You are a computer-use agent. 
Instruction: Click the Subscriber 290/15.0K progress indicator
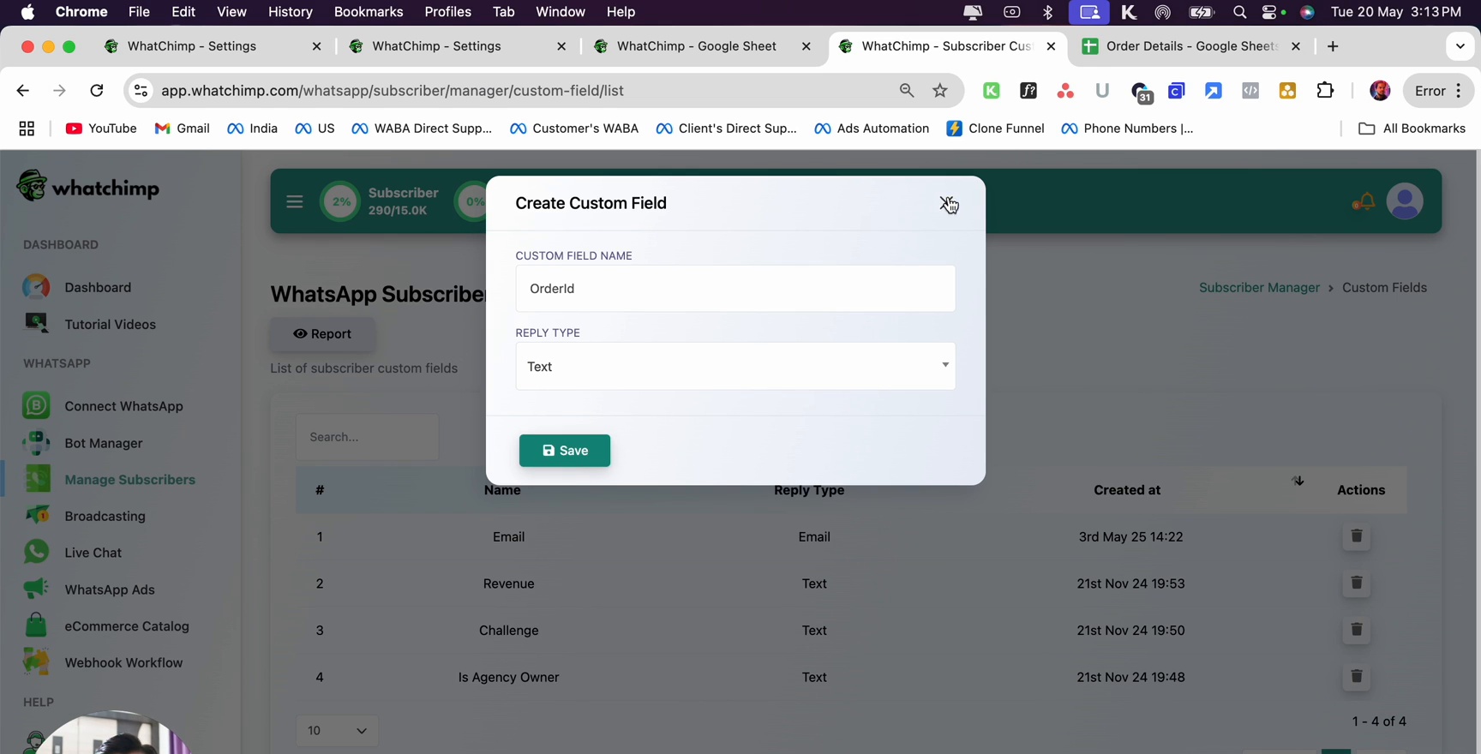381,201
